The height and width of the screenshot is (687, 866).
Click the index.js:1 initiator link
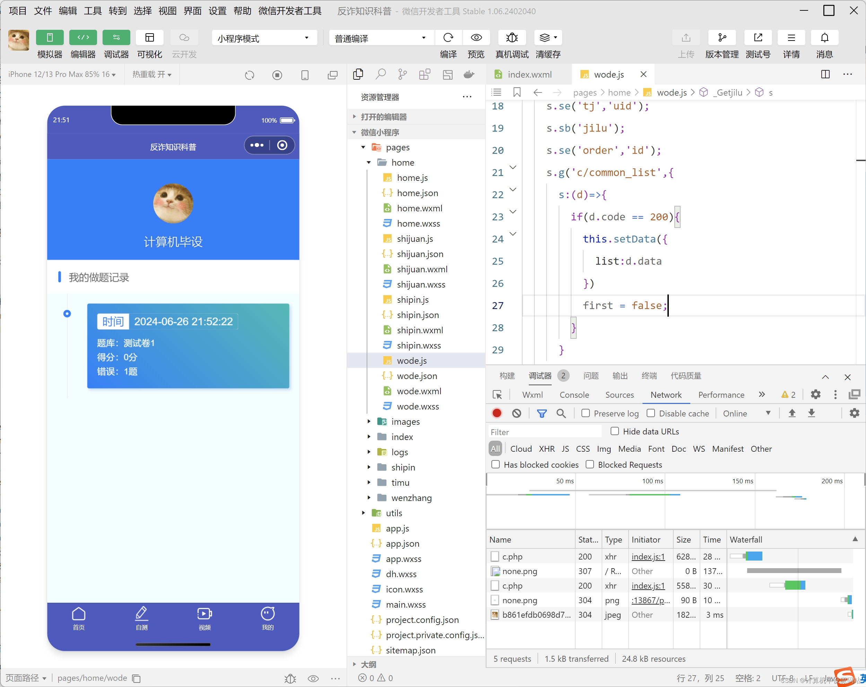pos(648,556)
